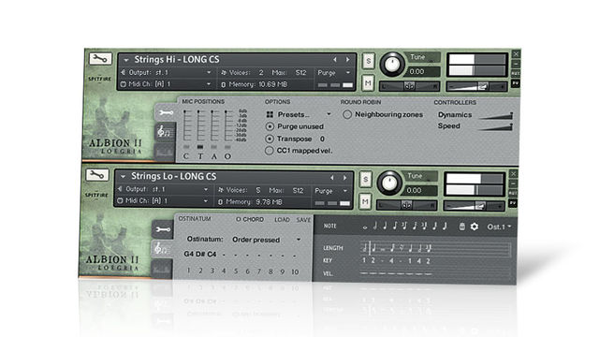
Task: Go to next instrument for Strings Lo
Action: click(344, 178)
